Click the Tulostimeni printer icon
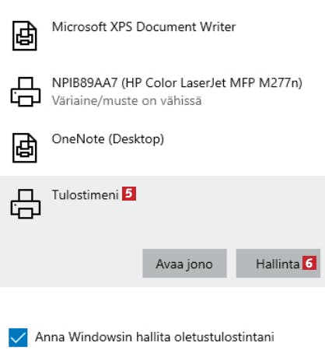 point(26,204)
